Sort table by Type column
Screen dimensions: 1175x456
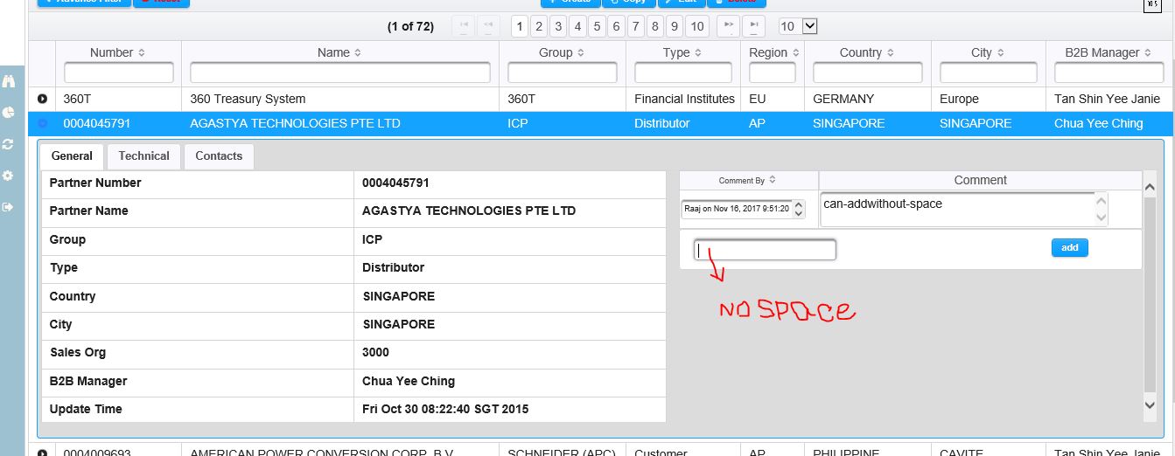(698, 53)
